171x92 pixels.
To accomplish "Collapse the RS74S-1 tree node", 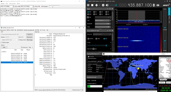I will 2,52.
